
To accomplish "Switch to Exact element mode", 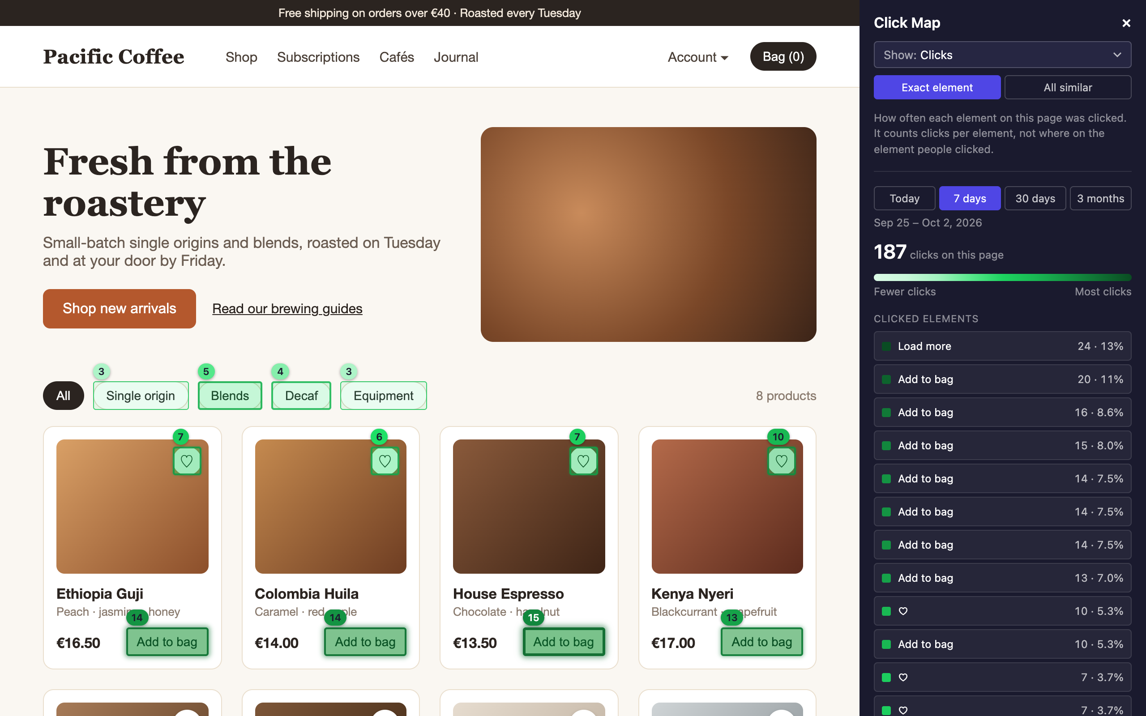I will (x=936, y=87).
